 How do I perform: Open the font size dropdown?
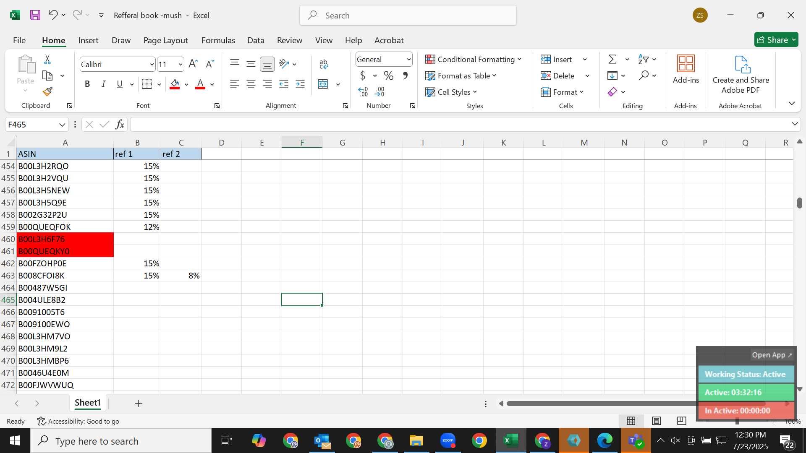pos(181,65)
